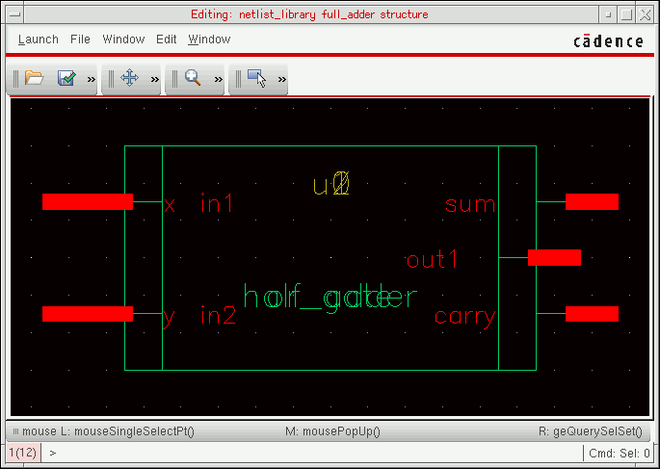Click the red x input pin
This screenshot has height=469, width=660.
click(87, 201)
